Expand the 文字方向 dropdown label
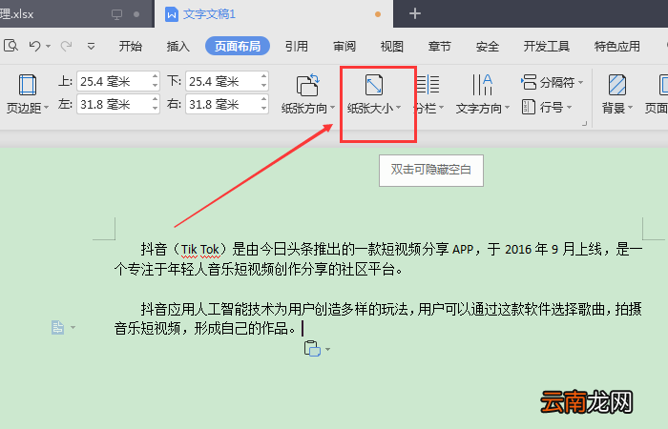 point(483,109)
